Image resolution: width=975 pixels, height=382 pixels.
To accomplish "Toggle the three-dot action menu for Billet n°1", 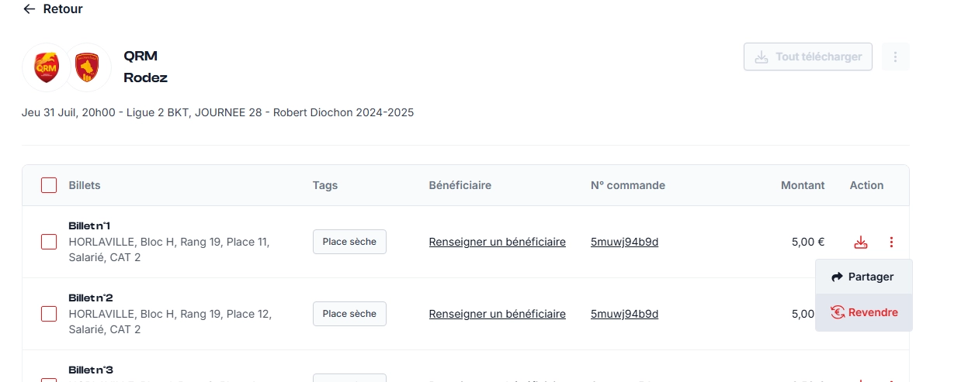I will coord(891,242).
